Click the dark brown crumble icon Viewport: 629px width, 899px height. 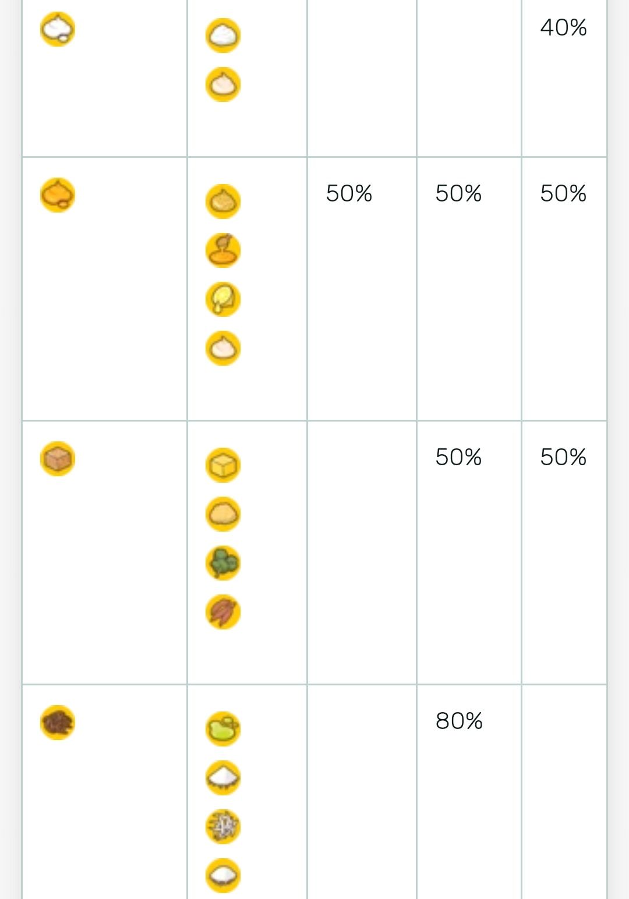click(x=58, y=723)
